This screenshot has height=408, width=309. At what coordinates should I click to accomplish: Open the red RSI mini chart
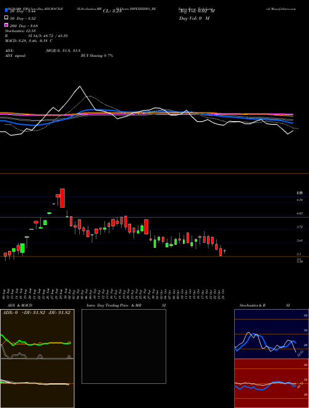click(x=271, y=383)
